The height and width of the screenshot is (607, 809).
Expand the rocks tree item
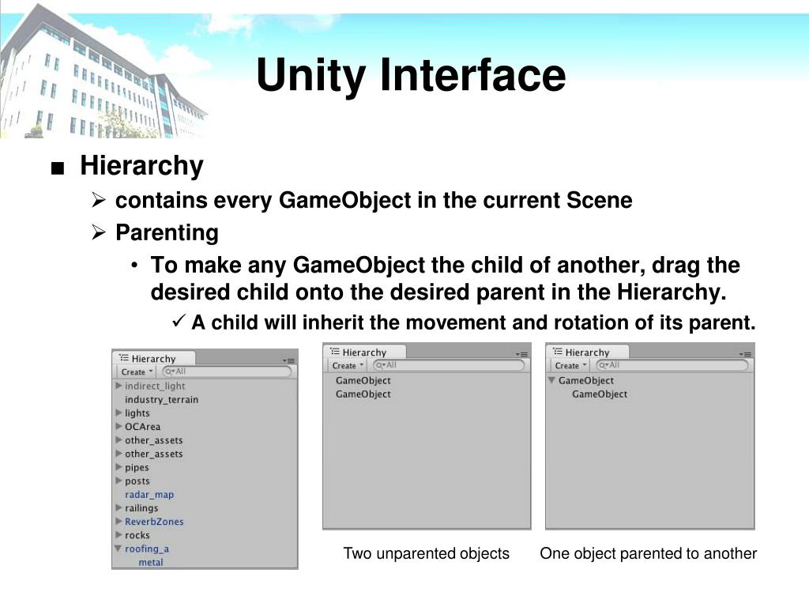pos(119,535)
